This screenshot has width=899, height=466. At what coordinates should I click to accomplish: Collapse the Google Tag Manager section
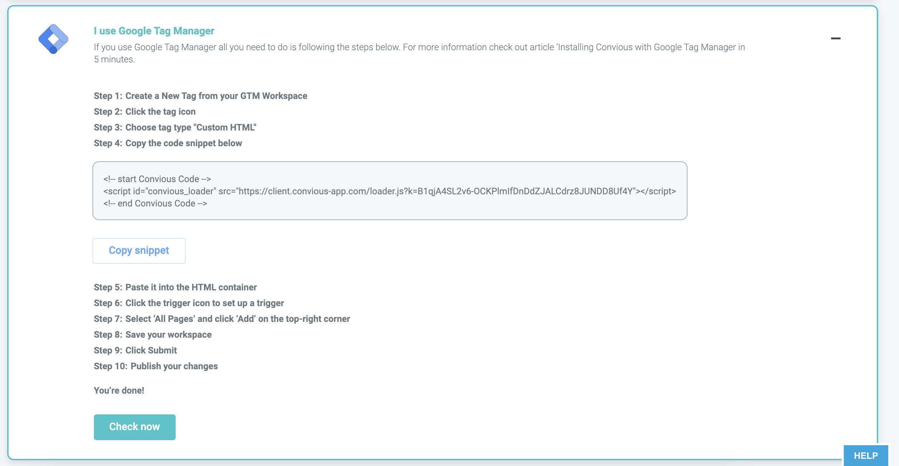[x=835, y=38]
